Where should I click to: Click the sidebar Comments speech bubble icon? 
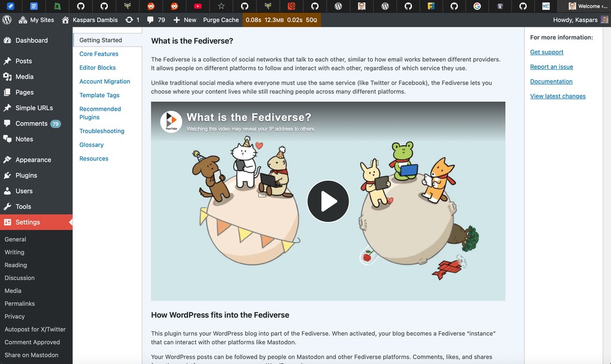[7, 124]
